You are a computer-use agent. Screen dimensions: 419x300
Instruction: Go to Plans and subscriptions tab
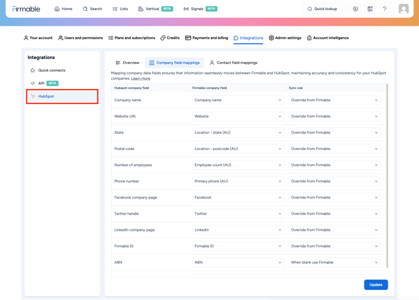pos(132,38)
